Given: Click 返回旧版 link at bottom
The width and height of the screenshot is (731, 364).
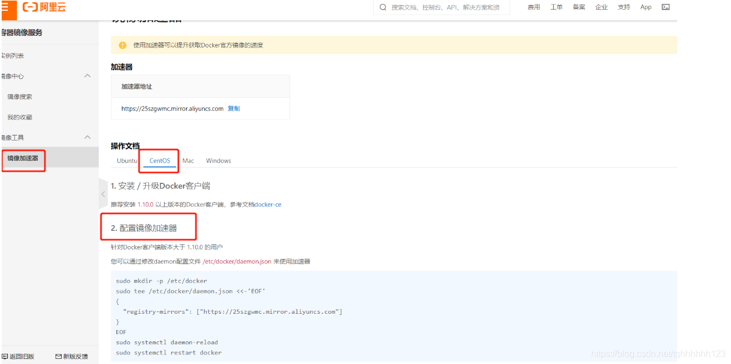Looking at the screenshot, I should point(22,357).
